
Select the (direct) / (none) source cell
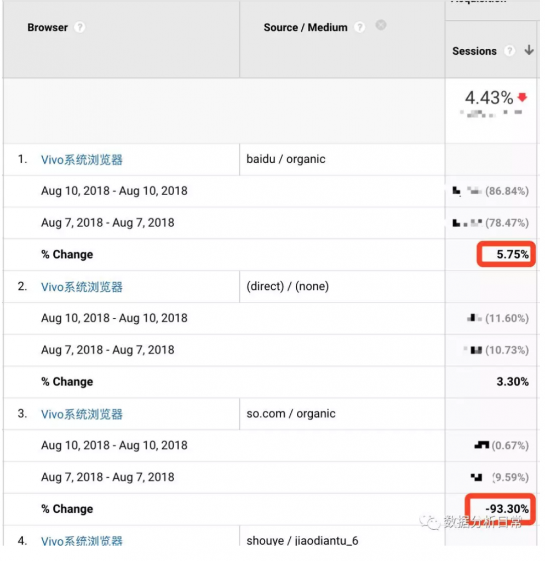click(288, 287)
